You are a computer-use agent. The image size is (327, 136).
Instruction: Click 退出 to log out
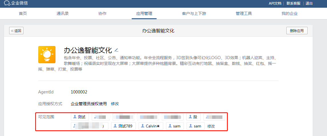[309, 3]
